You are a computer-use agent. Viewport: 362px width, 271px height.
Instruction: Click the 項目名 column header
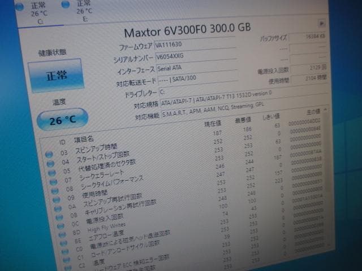[84, 139]
